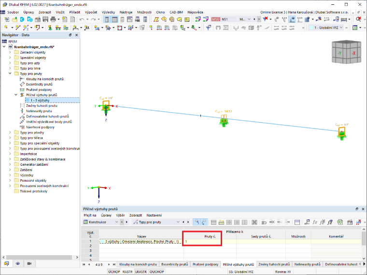This screenshot has height=275, width=367.
Task: Click the magnifier with red X icon
Action: pyautogui.click(x=358, y=19)
